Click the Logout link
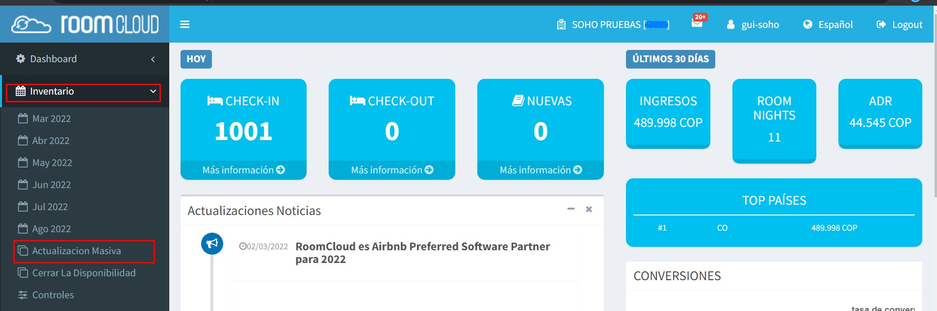 tap(907, 24)
